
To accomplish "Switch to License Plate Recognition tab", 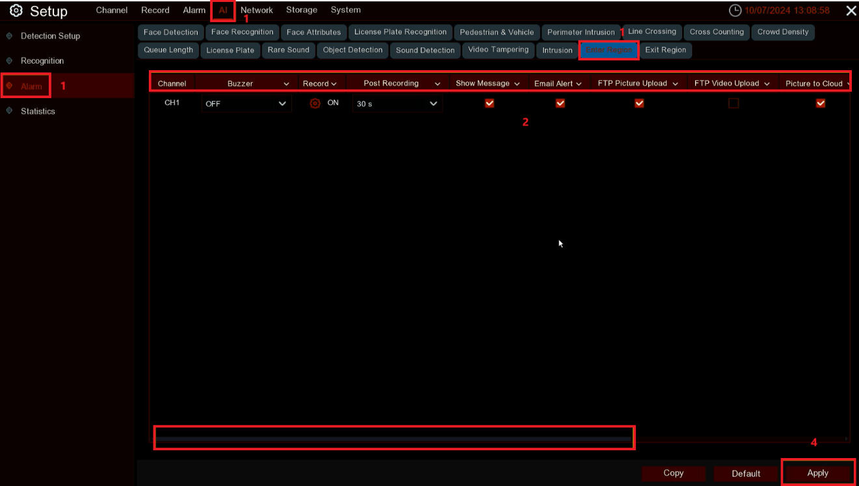I will point(401,32).
